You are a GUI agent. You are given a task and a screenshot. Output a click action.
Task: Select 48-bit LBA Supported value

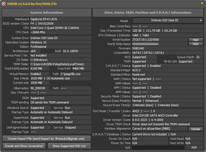tap(185, 61)
